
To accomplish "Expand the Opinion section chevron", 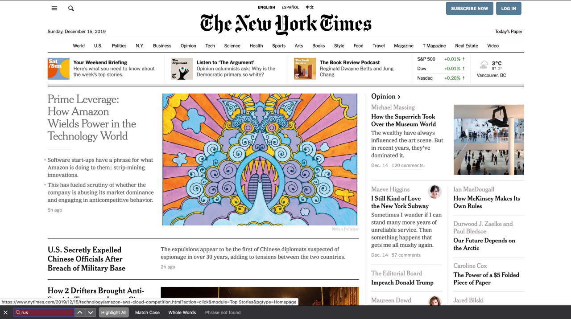I will (399, 97).
